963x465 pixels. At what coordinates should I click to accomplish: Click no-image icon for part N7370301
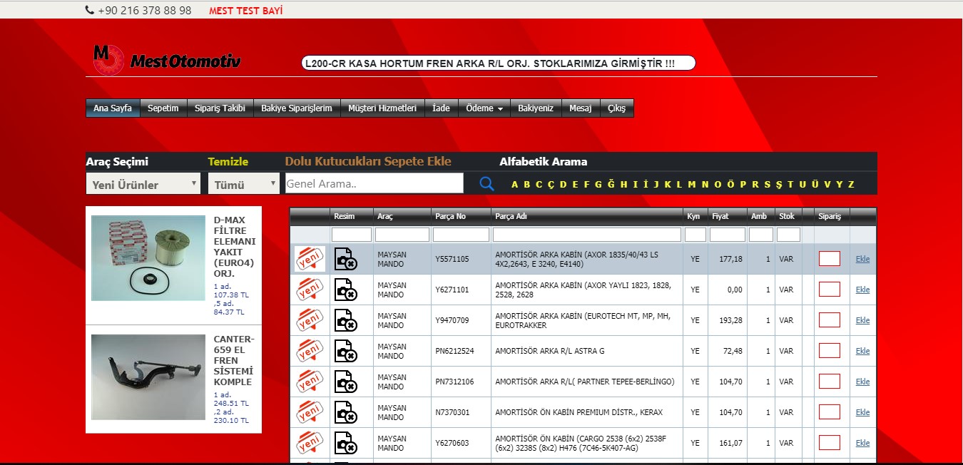[345, 412]
